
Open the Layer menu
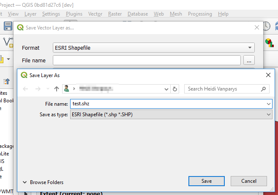coord(30,14)
